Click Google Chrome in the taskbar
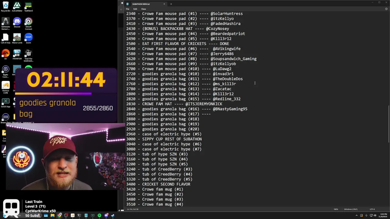The width and height of the screenshot is (390, 219). (x=59, y=215)
